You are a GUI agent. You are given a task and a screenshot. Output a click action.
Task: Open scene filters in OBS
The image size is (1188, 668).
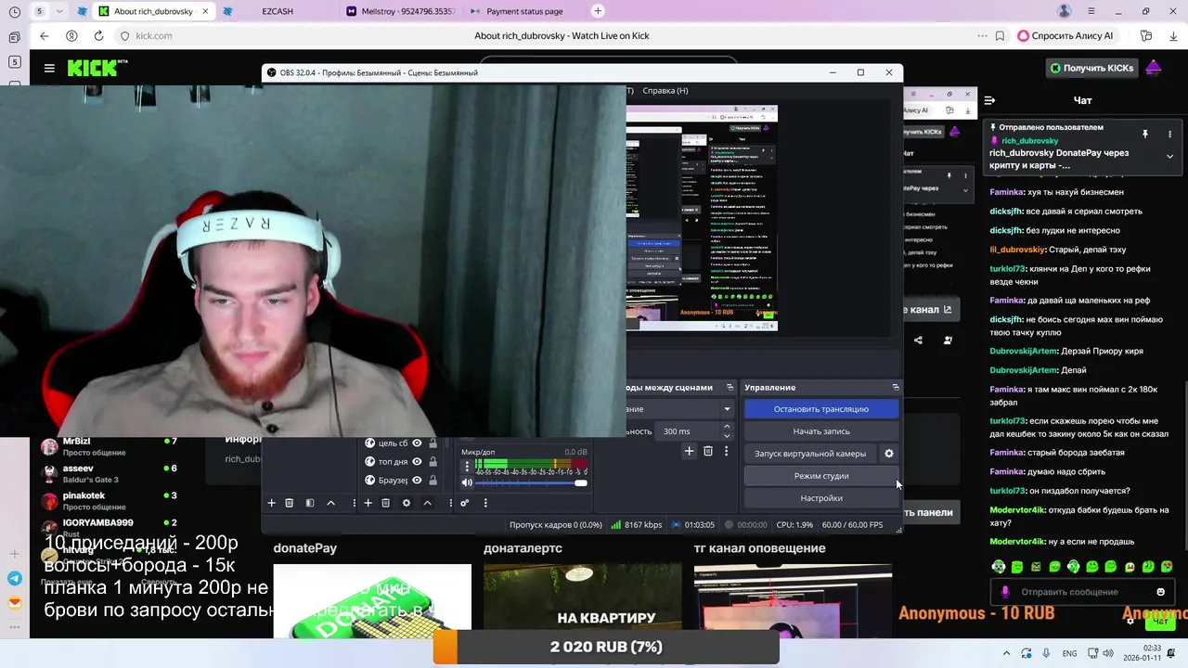310,503
